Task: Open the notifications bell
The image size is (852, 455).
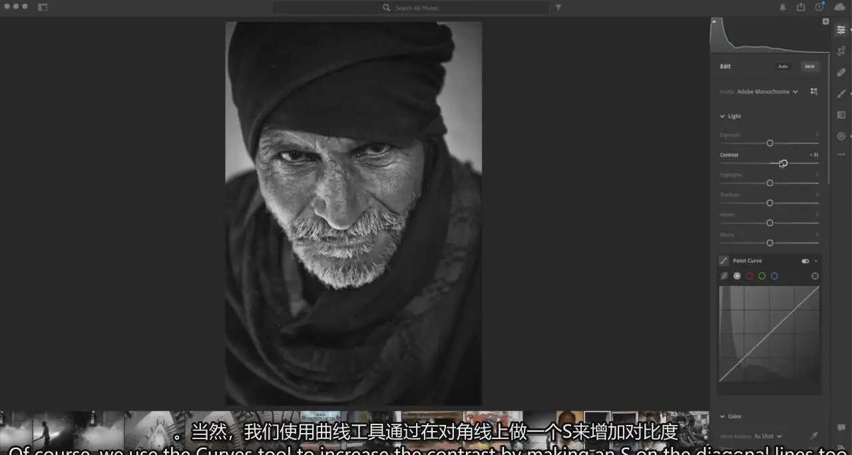Action: tap(783, 7)
